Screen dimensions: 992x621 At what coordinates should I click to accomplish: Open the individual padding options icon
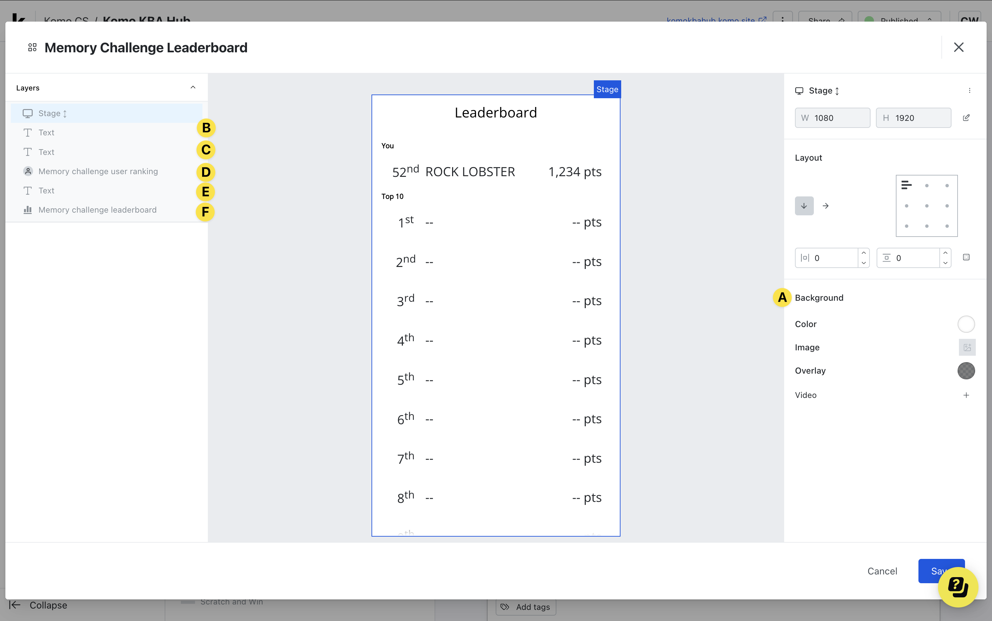966,258
